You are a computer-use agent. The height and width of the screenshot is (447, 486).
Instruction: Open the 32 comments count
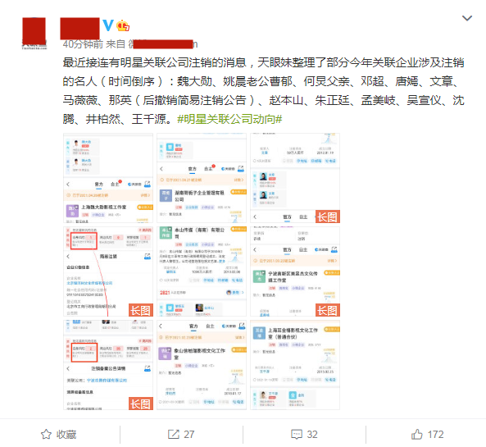(312, 434)
